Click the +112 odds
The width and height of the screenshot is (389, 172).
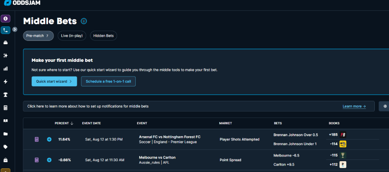coord(333,165)
